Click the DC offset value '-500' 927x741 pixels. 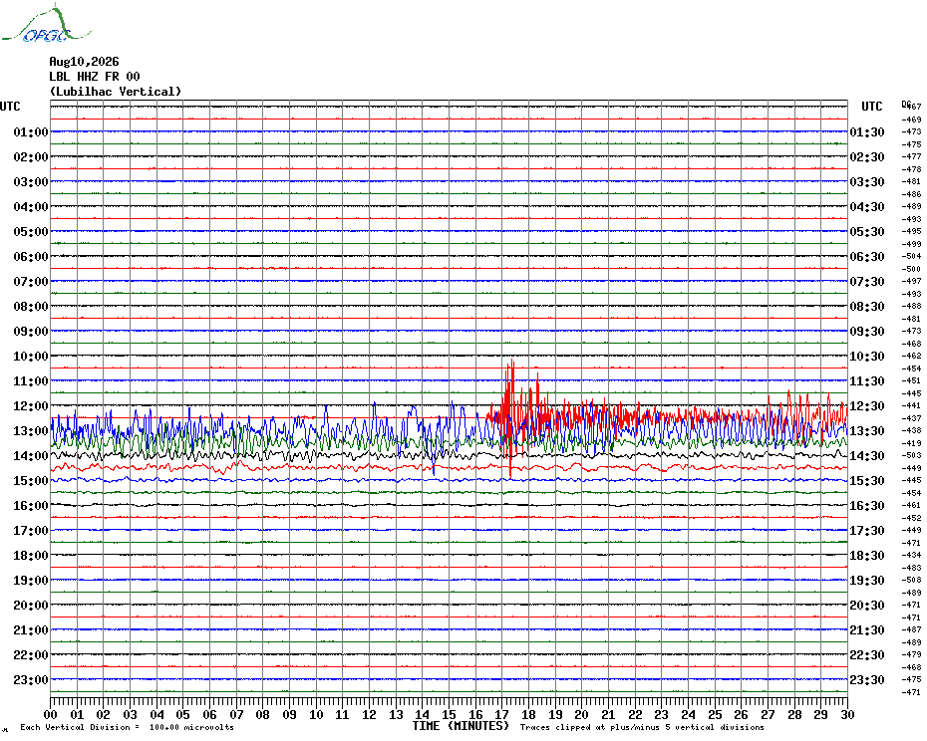912,269
